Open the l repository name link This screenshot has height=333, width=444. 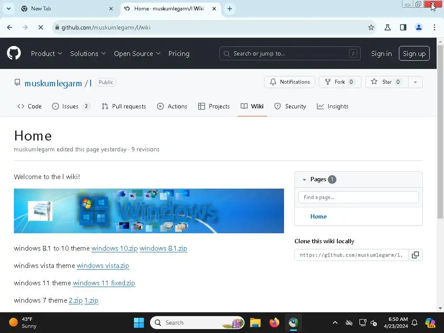point(90,83)
